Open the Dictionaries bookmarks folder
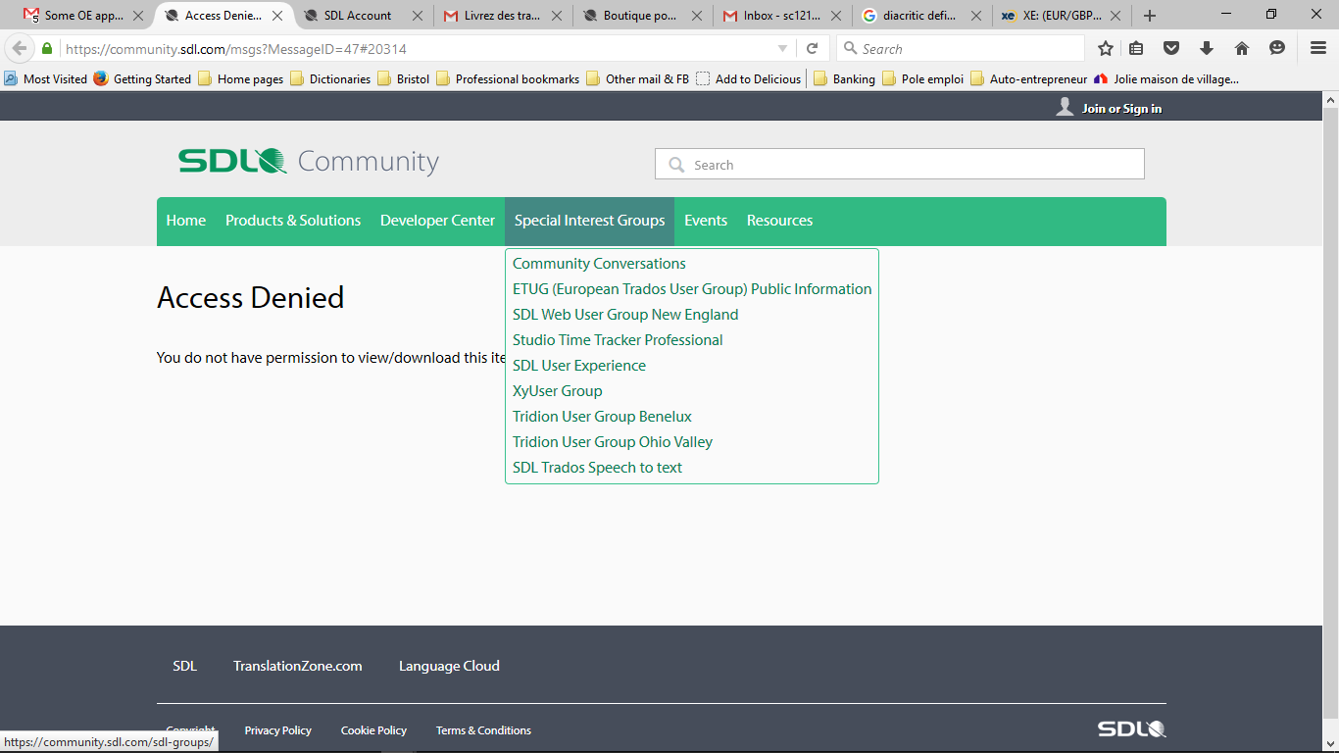The height and width of the screenshot is (753, 1339). (339, 79)
